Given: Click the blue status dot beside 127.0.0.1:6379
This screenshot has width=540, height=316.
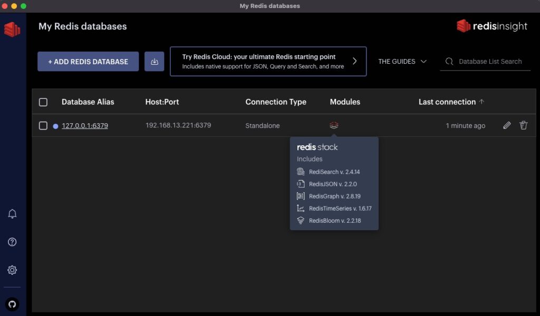Looking at the screenshot, I should point(55,126).
